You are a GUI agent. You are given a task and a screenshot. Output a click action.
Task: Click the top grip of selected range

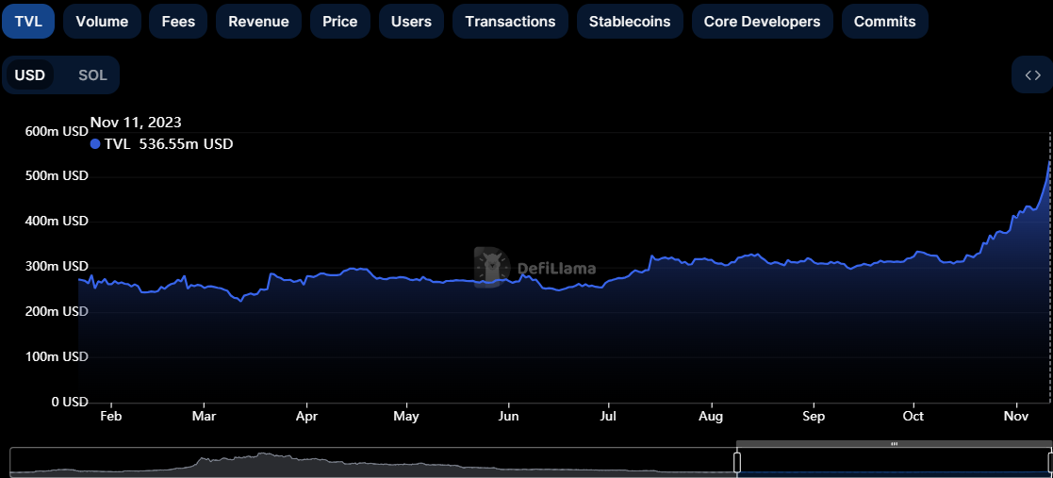pos(894,444)
